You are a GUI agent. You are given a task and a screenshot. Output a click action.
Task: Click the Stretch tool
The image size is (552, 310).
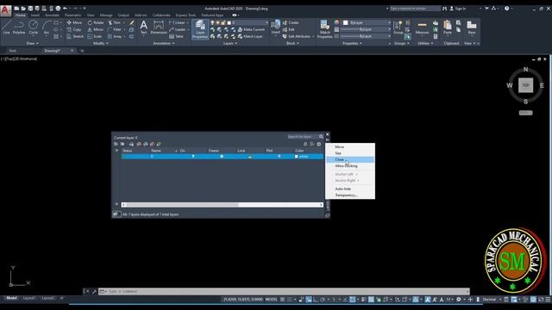point(75,36)
